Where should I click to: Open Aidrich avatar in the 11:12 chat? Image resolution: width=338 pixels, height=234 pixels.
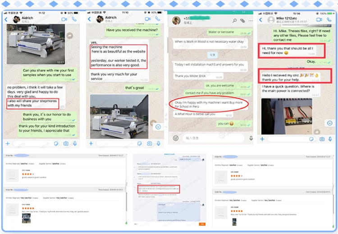(16, 19)
